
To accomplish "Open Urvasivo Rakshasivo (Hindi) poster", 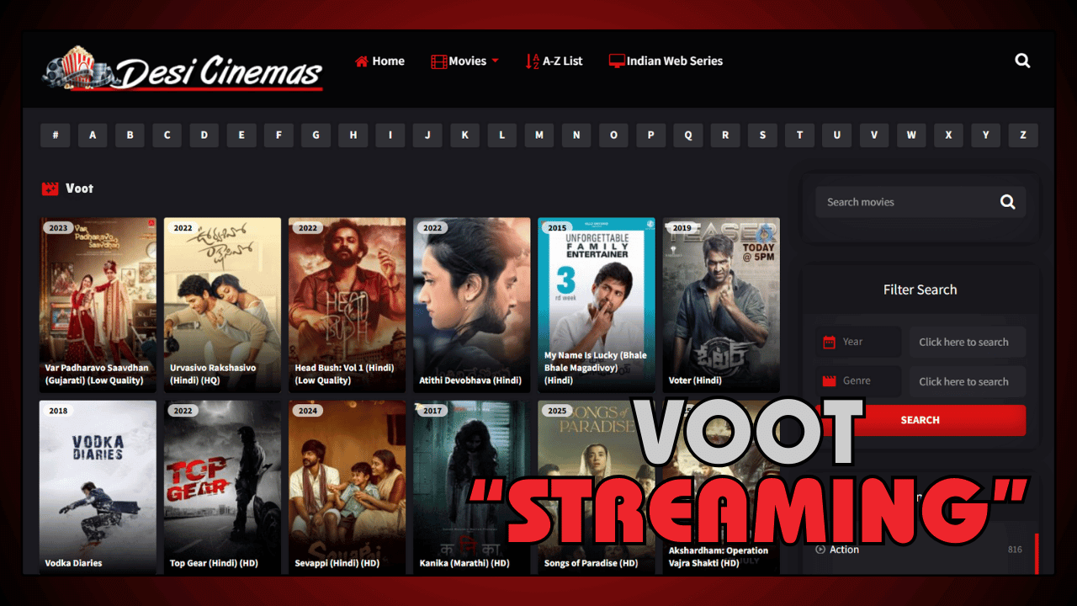I will pyautogui.click(x=222, y=305).
